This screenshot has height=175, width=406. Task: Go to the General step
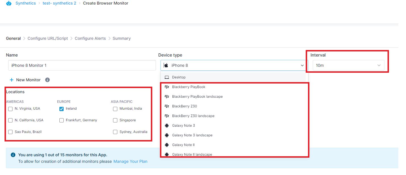[x=13, y=38]
